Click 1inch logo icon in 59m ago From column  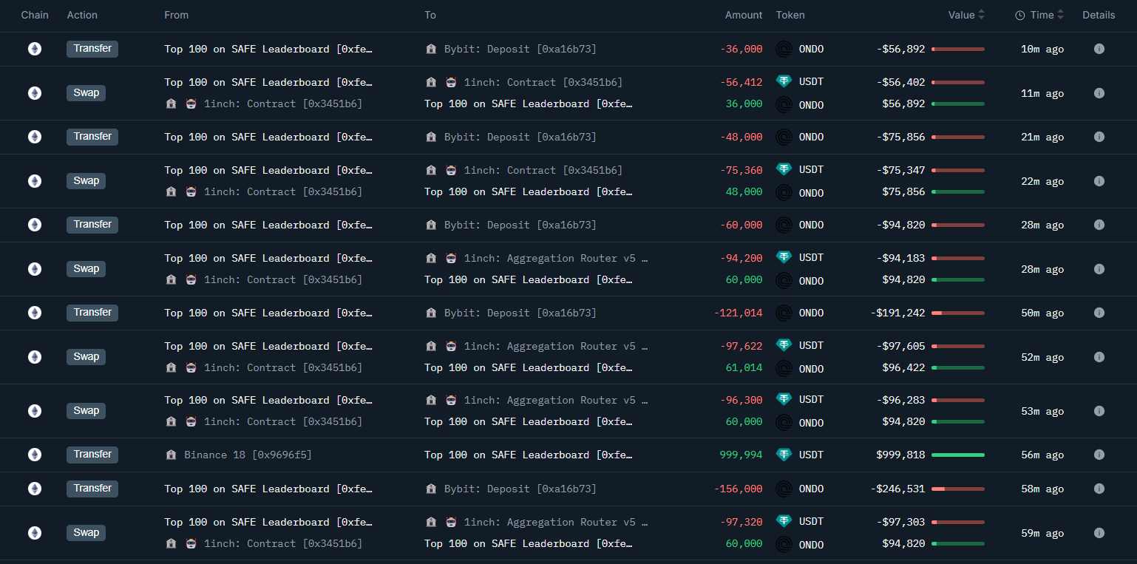[x=191, y=543]
